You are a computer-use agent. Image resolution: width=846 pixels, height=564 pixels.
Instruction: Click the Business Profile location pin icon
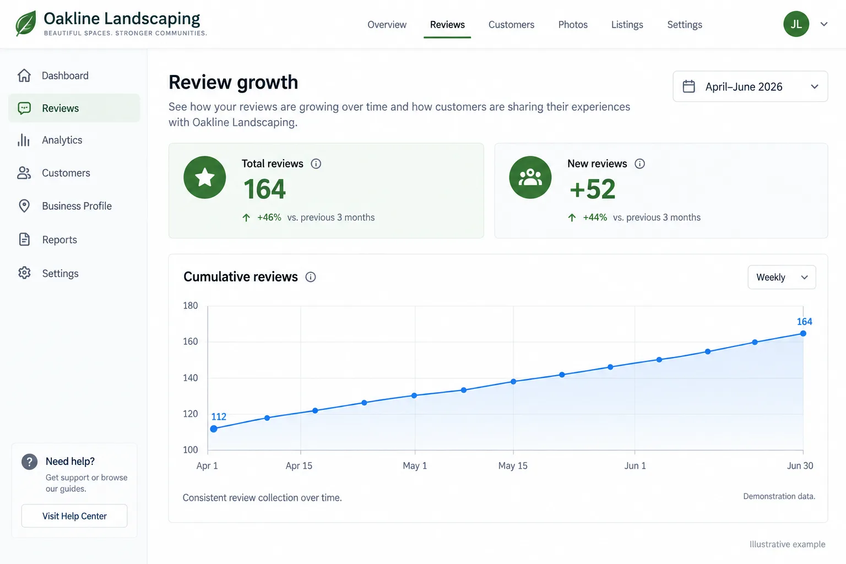click(x=24, y=206)
